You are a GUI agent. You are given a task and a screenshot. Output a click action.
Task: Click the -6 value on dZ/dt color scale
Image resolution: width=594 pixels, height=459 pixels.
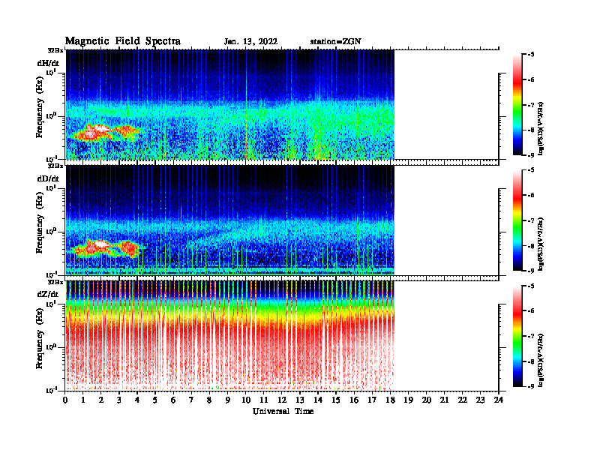tap(531, 310)
